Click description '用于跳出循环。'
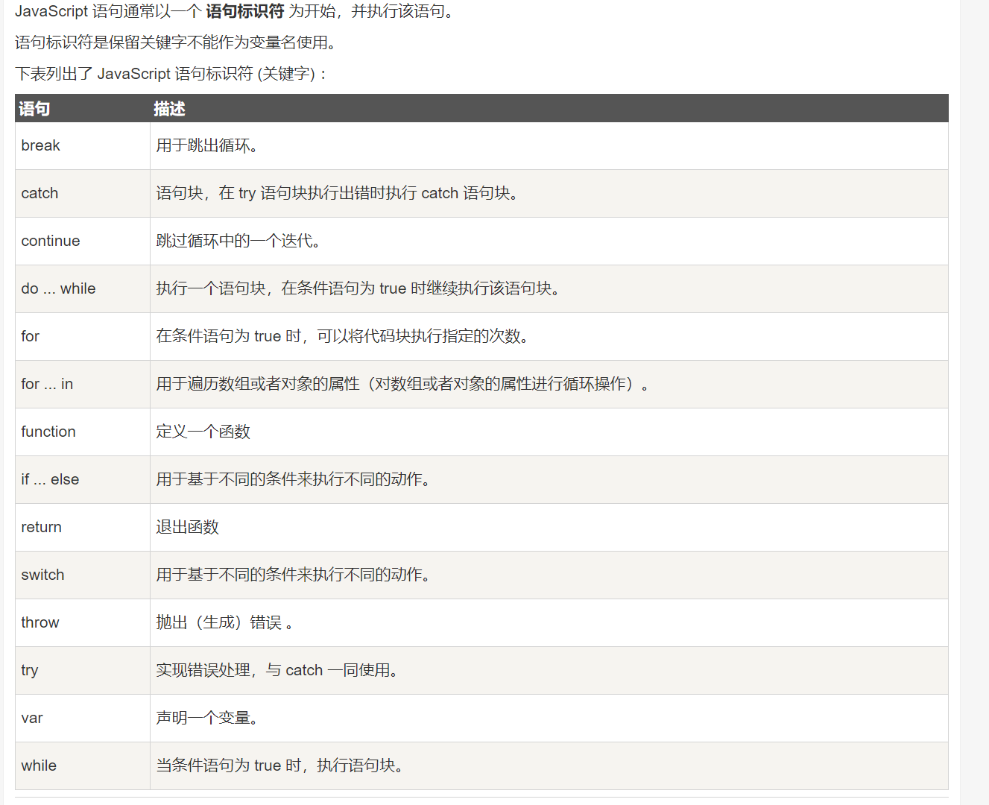This screenshot has width=989, height=805. click(x=207, y=145)
